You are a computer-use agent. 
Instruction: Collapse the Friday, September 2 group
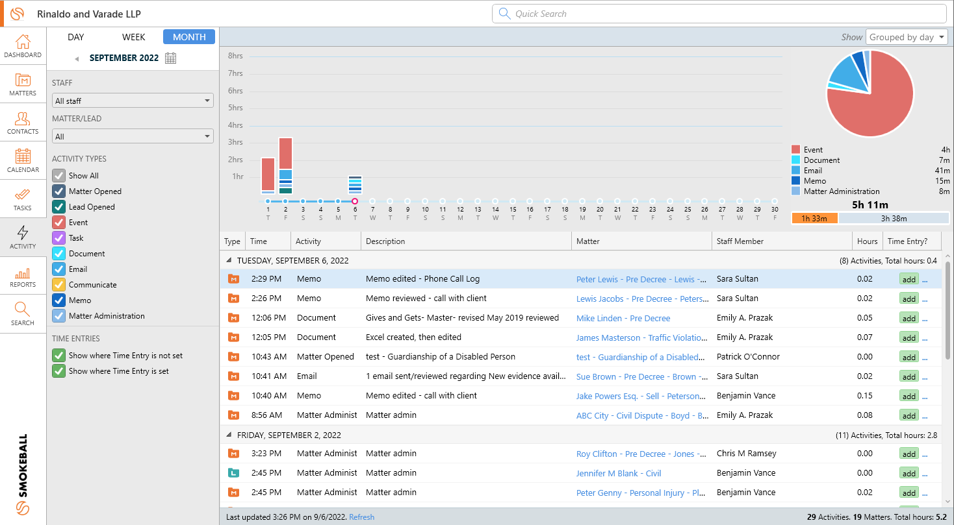coord(228,435)
